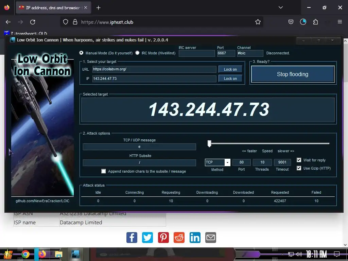
Task: View site security padlock info
Action: coord(75,22)
